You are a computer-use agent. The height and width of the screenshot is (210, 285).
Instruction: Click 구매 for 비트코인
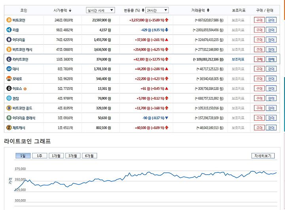259,20
